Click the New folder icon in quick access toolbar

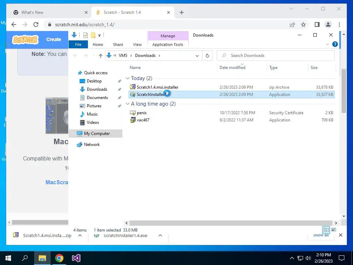point(93,35)
